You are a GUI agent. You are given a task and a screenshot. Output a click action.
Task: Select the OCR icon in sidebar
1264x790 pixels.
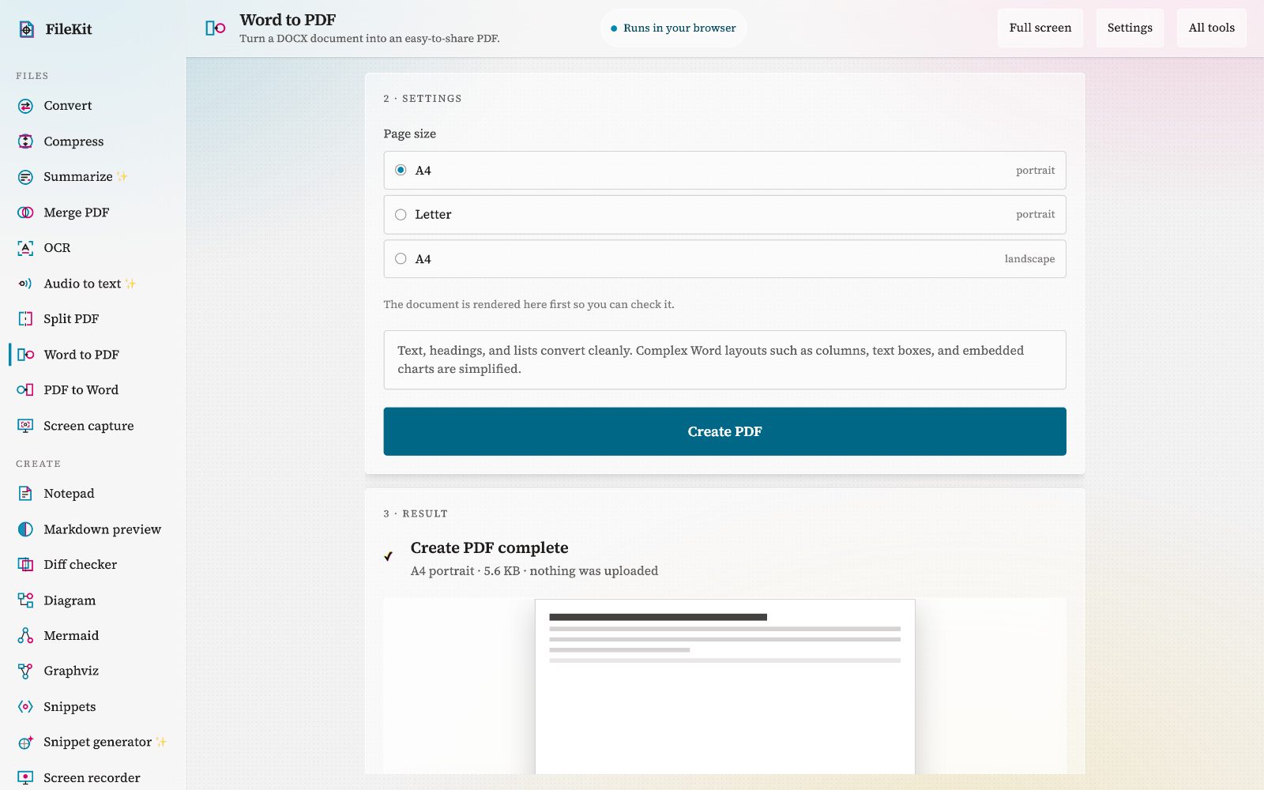pos(25,248)
